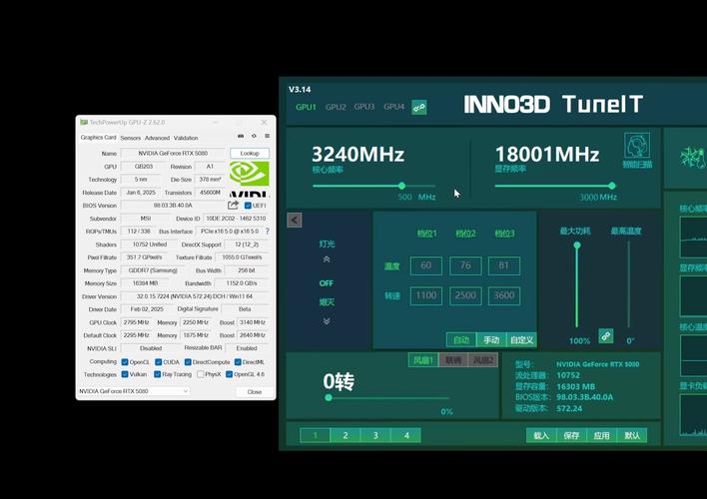The height and width of the screenshot is (499, 707).
Task: Click the 档位3 temperature field showing 81
Action: (504, 265)
